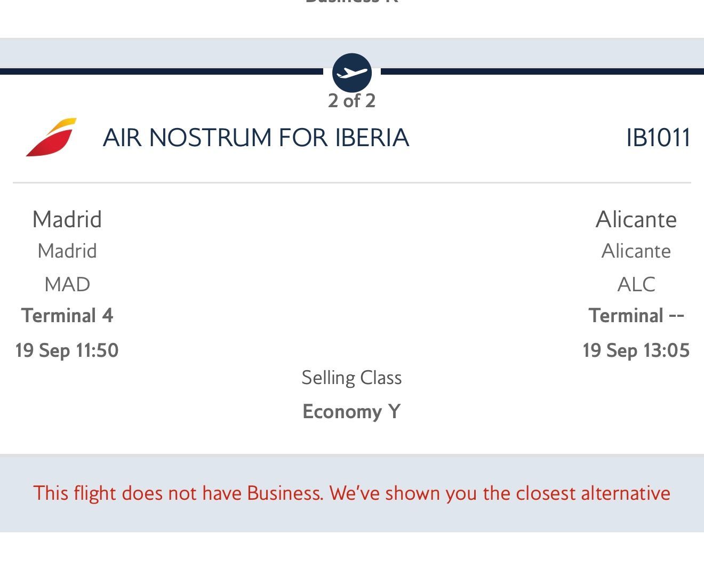The height and width of the screenshot is (567, 704).
Task: Select the Madrid departure city heading
Action: pyautogui.click(x=67, y=219)
